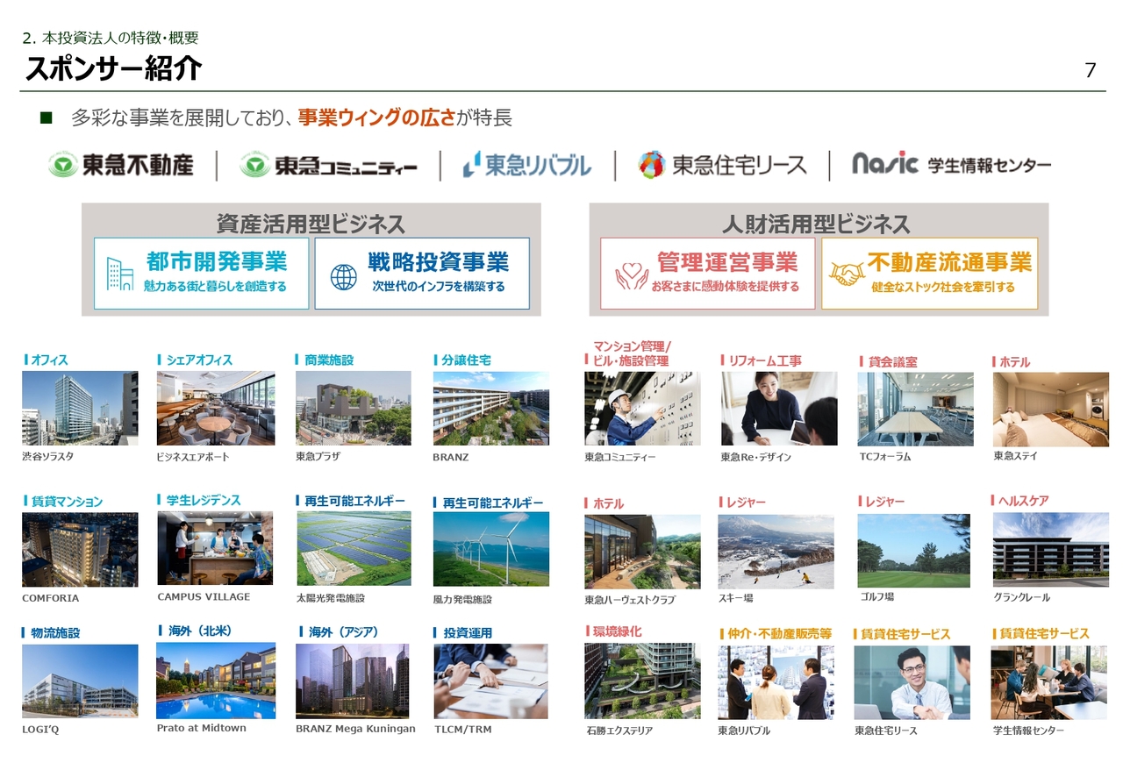This screenshot has height=777, width=1123.
Task: Click the building icon beside 都市開発事業
Action: pos(119,274)
